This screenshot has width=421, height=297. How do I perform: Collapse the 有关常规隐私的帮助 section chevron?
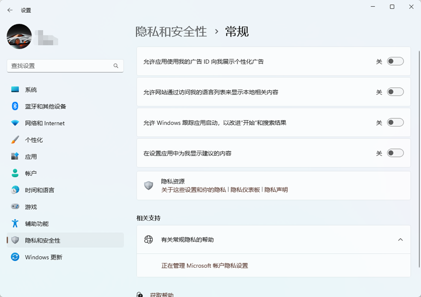coord(400,240)
